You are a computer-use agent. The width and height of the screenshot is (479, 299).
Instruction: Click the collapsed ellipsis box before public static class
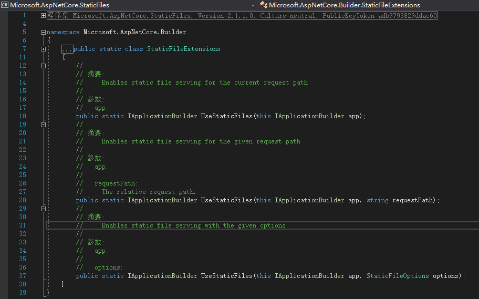coord(67,49)
